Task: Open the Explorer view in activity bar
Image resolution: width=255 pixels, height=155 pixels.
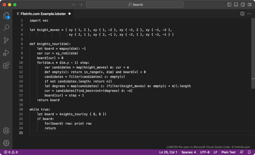Action: (6, 15)
